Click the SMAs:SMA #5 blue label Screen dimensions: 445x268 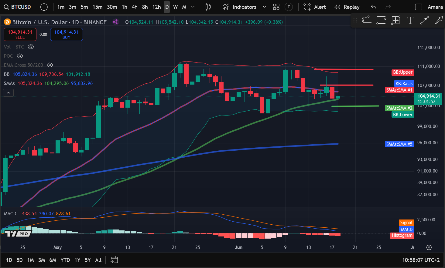click(x=399, y=144)
